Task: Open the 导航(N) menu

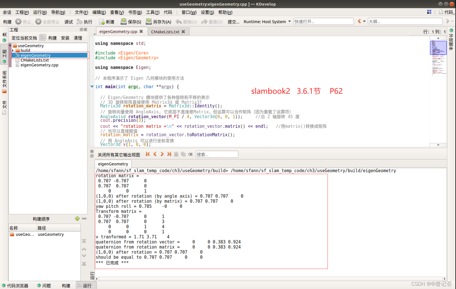Action: (x=58, y=12)
